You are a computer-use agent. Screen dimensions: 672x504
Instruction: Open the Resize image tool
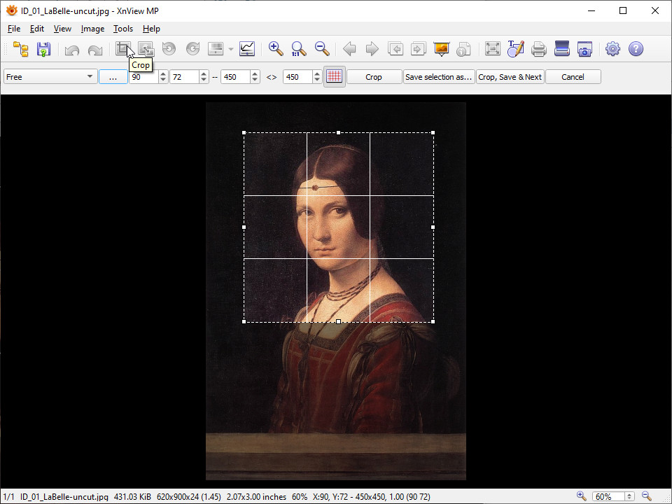tap(146, 49)
